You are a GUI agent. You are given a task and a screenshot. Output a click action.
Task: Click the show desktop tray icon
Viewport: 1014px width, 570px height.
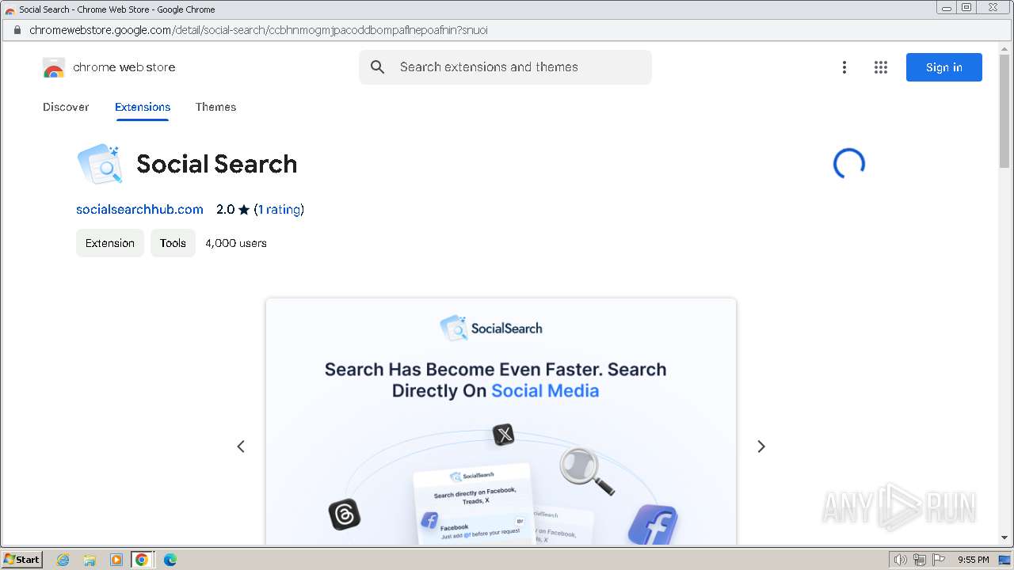[x=1004, y=560]
